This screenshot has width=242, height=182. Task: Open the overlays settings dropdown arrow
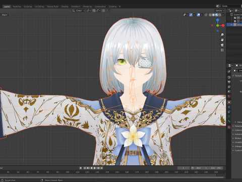click(x=202, y=15)
